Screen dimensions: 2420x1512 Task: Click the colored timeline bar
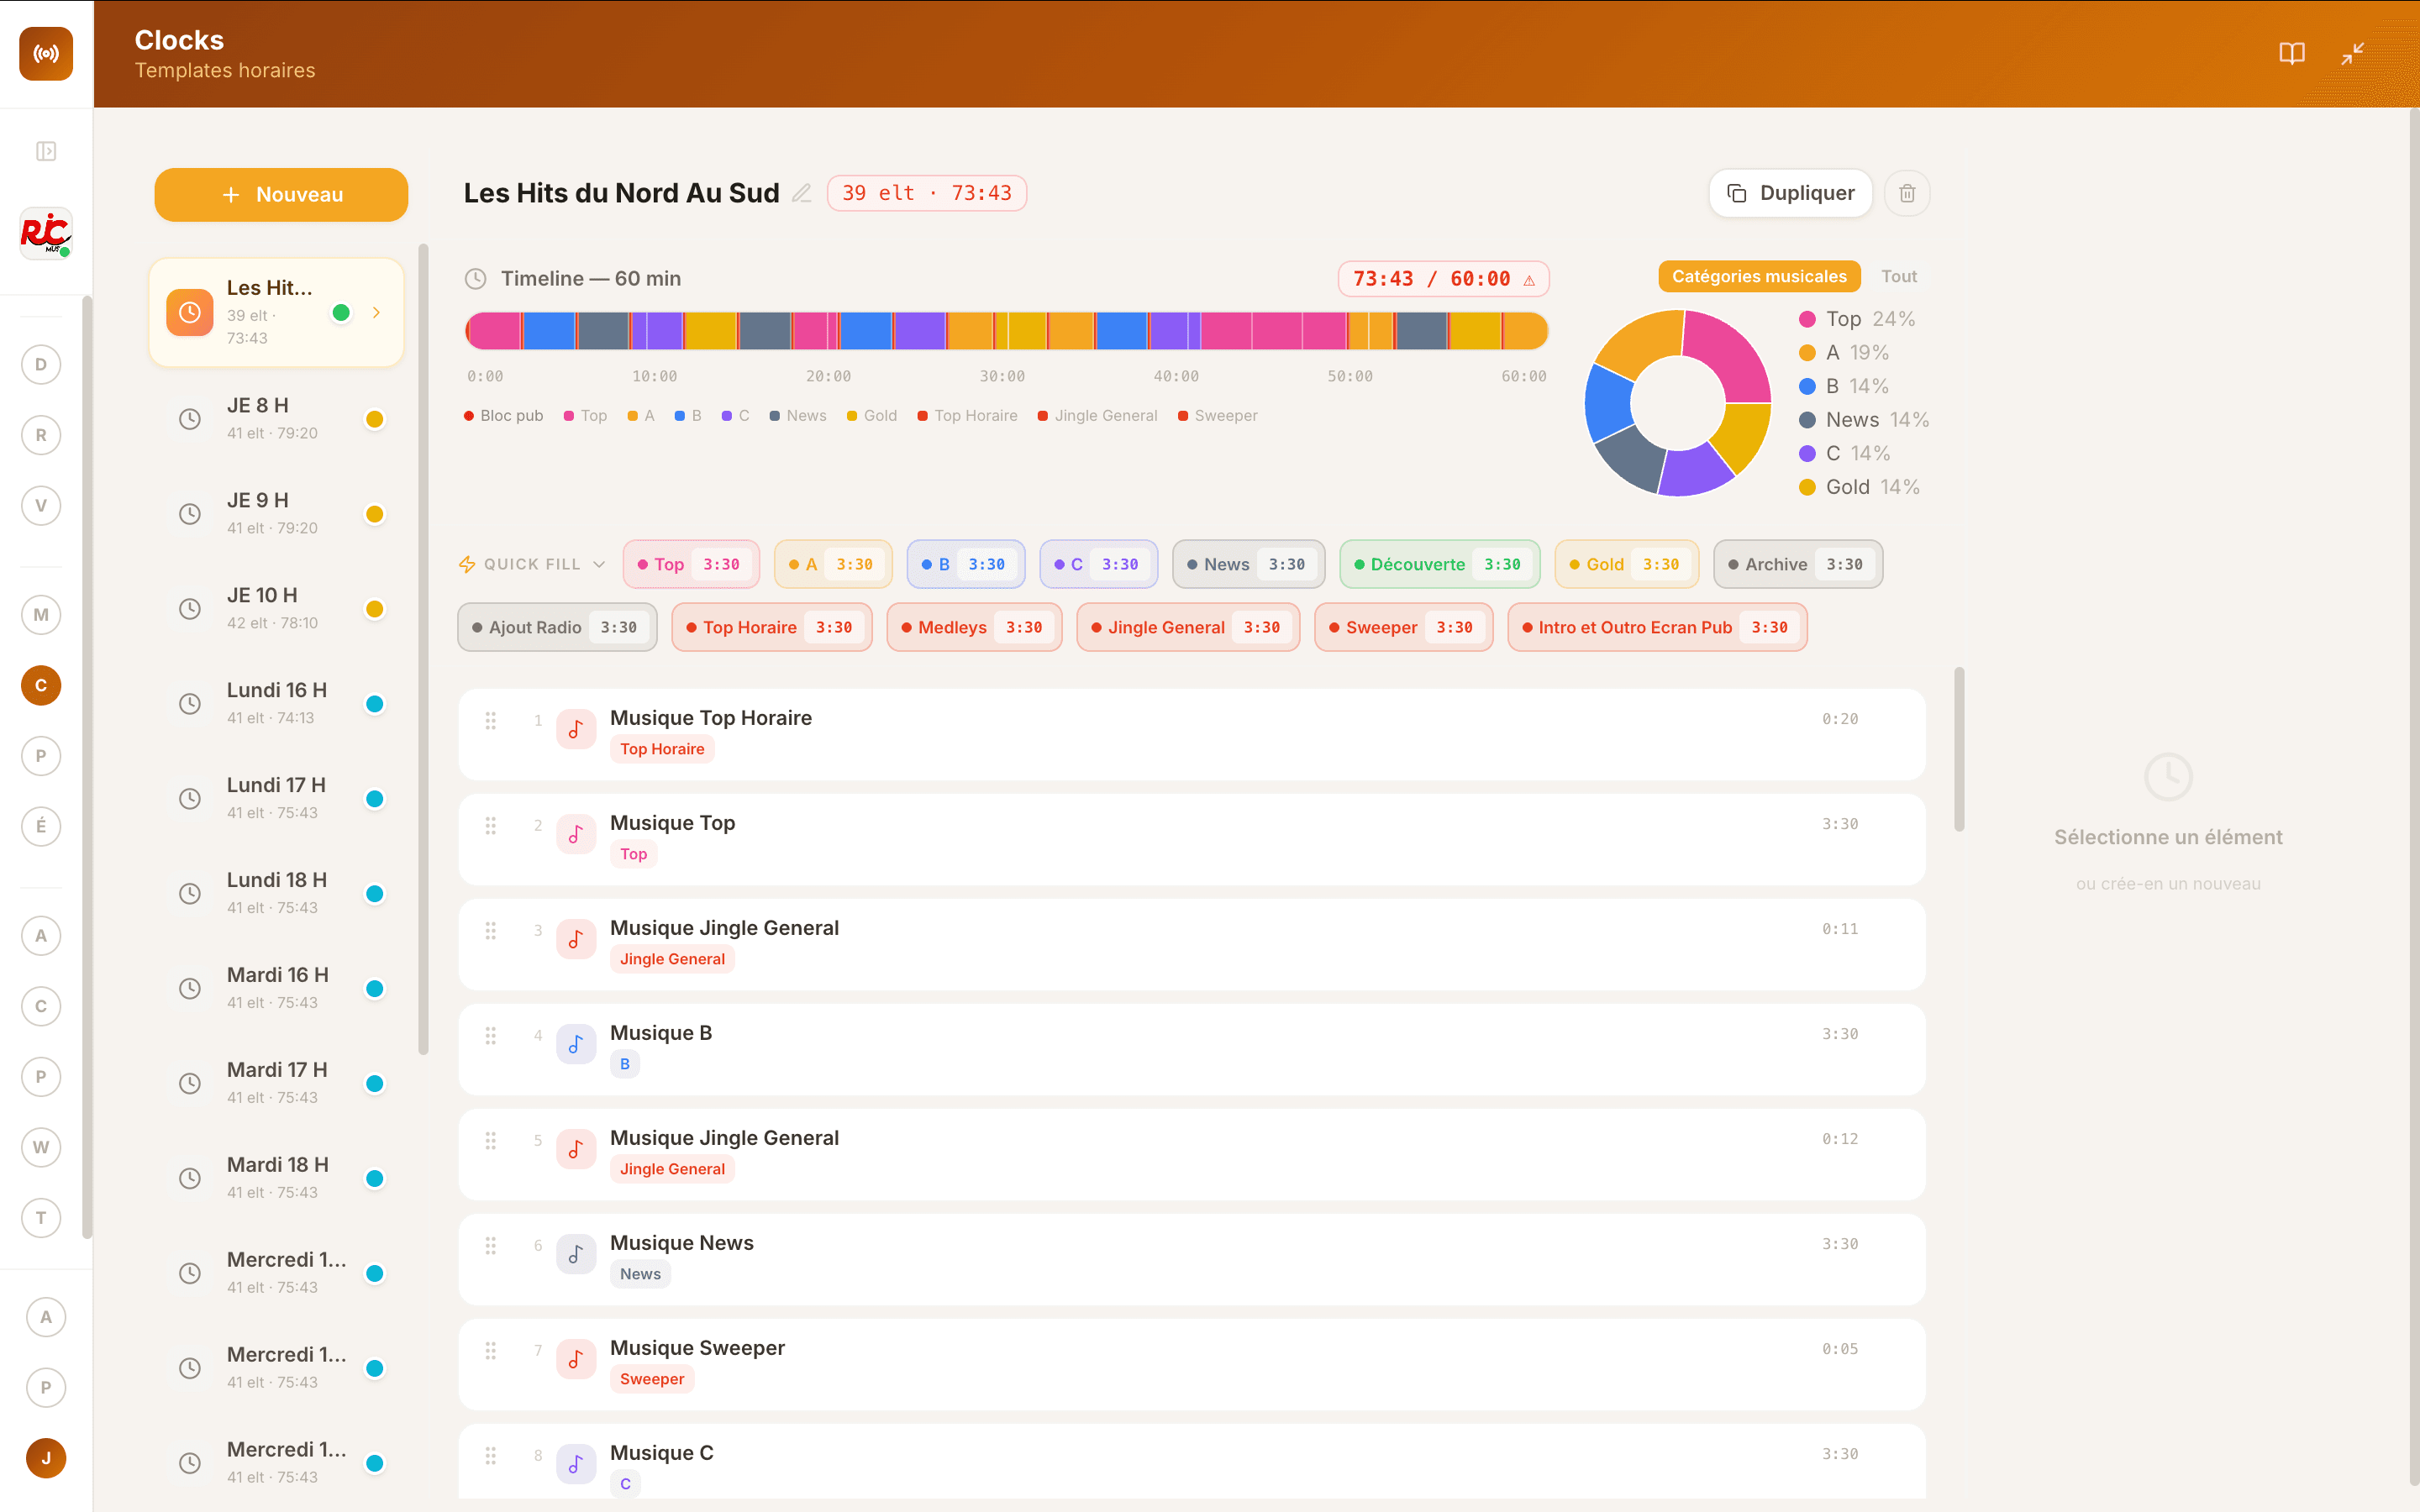click(x=1006, y=331)
